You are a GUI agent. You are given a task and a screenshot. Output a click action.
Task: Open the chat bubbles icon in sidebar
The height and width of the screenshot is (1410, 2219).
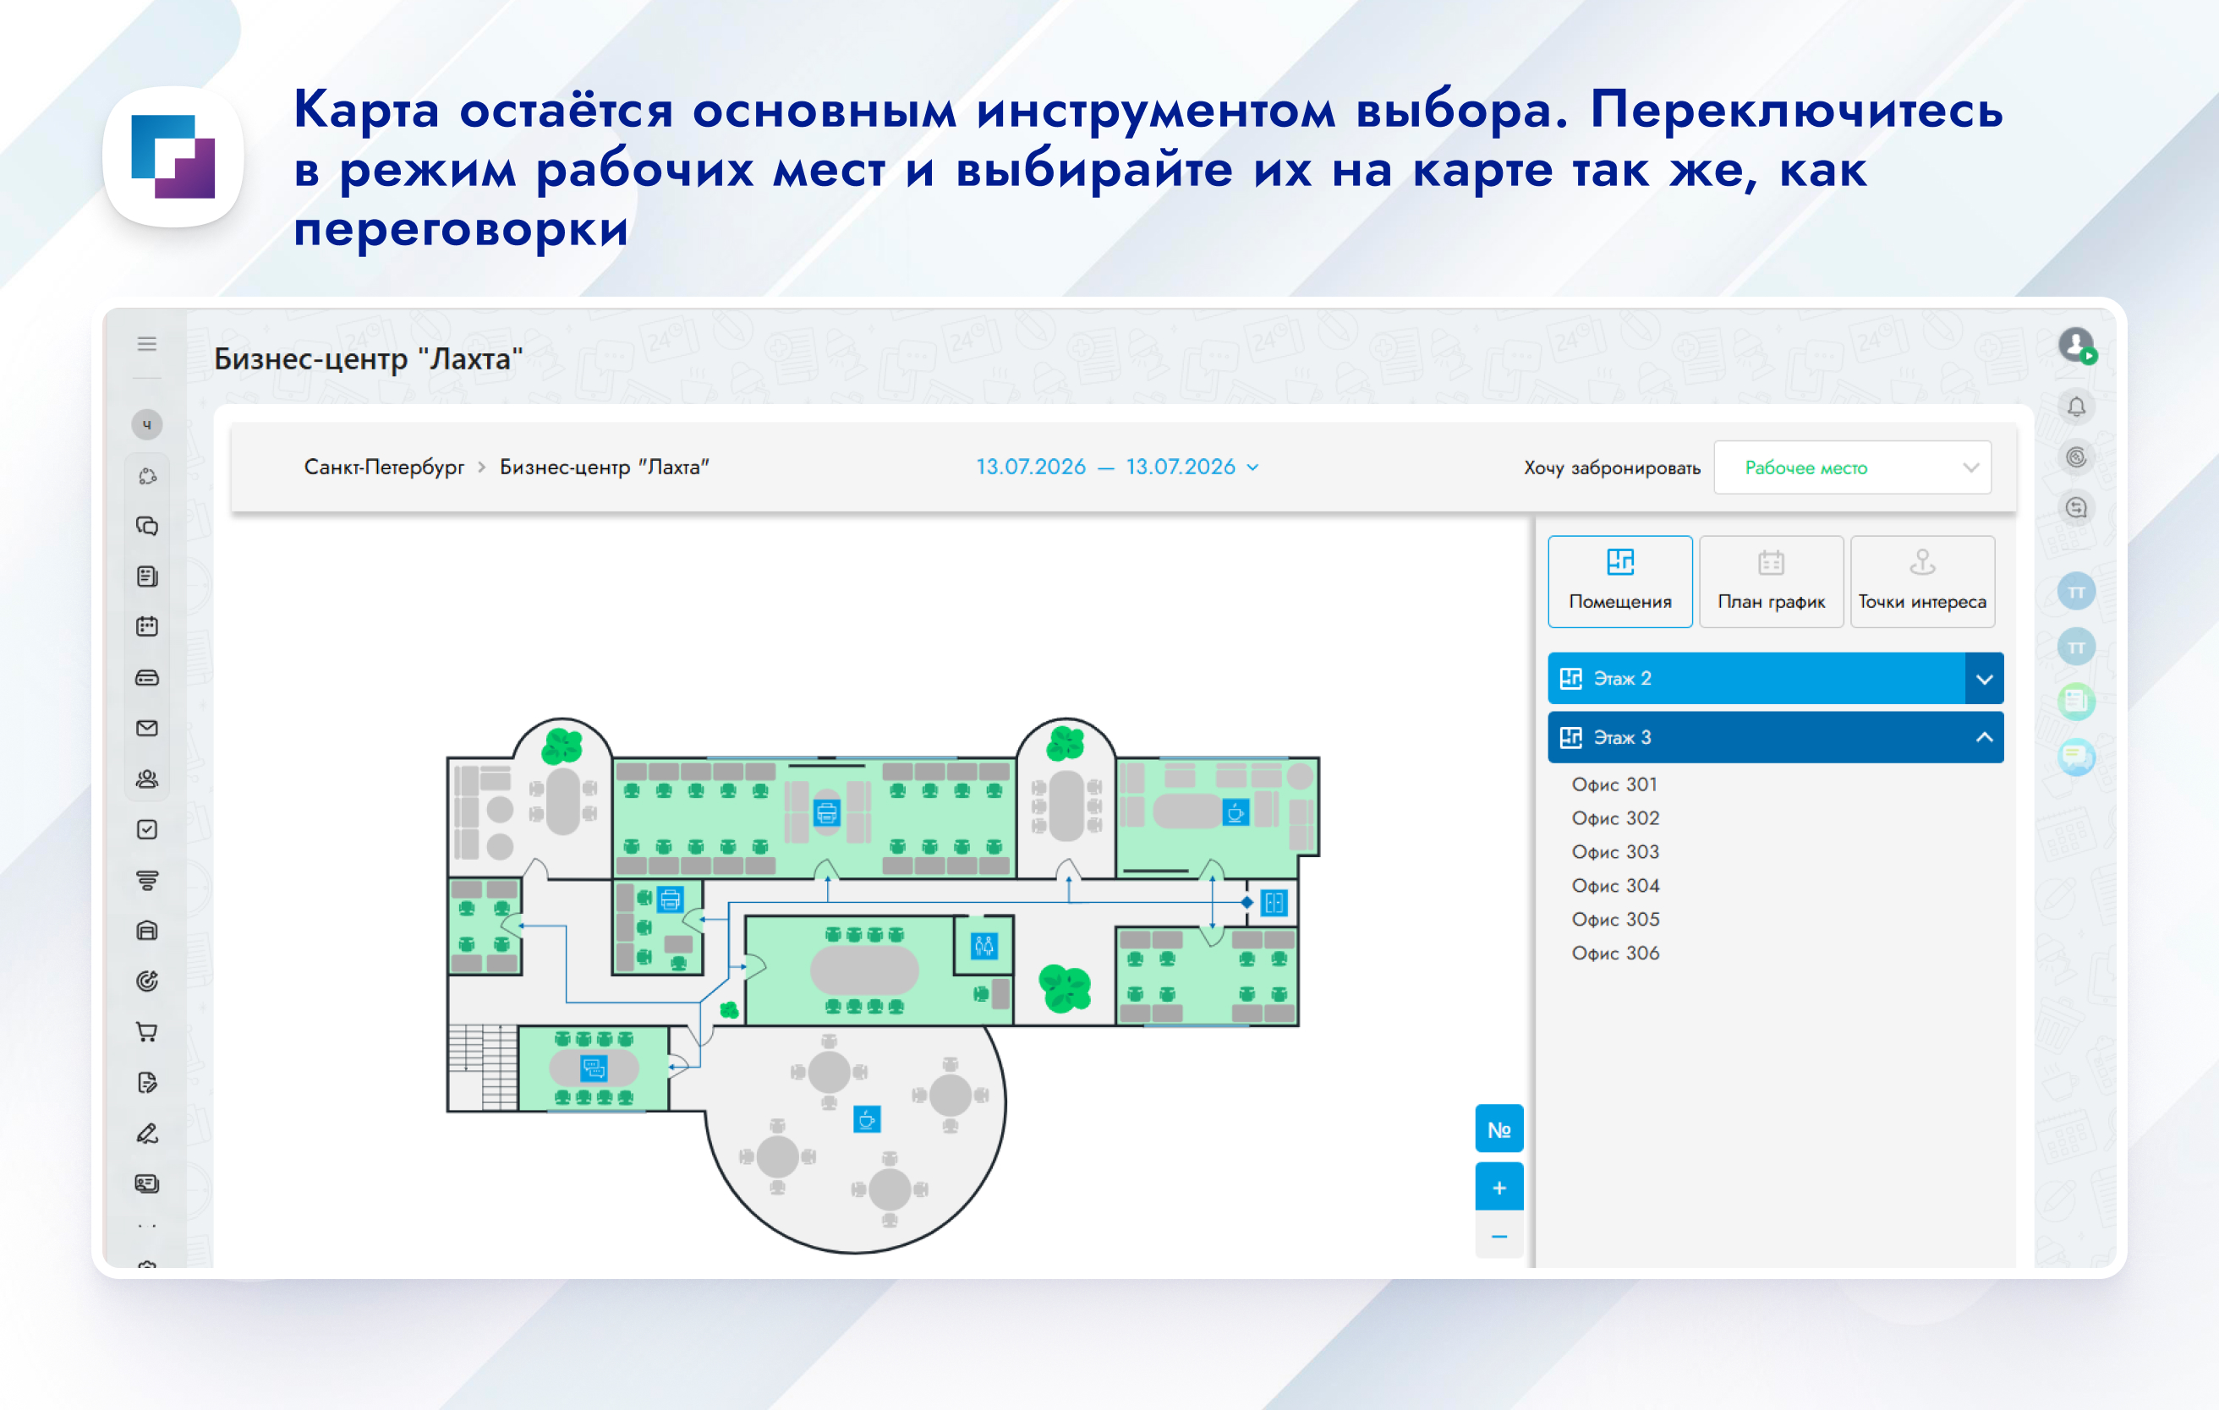click(x=146, y=526)
